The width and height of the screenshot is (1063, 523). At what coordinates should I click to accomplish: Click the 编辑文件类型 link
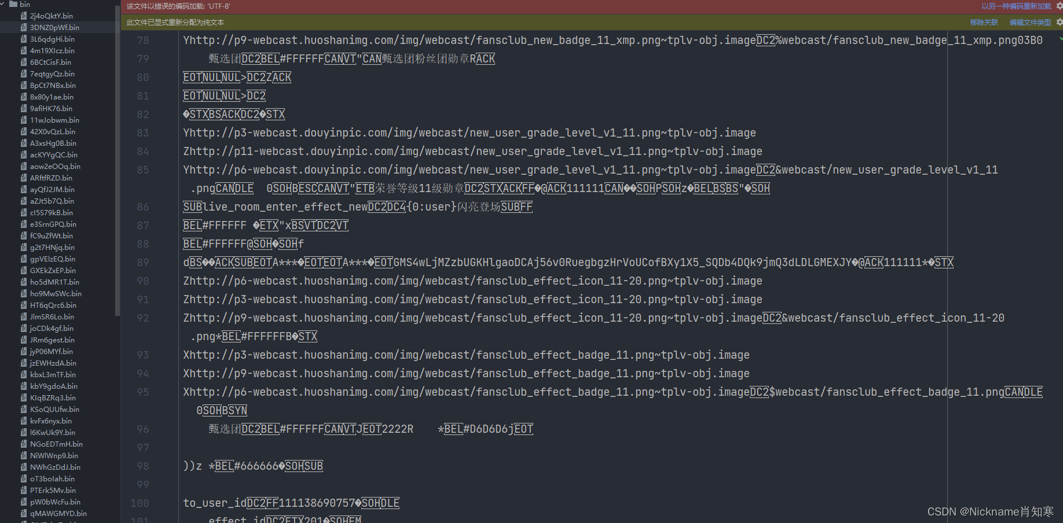[x=1030, y=23]
